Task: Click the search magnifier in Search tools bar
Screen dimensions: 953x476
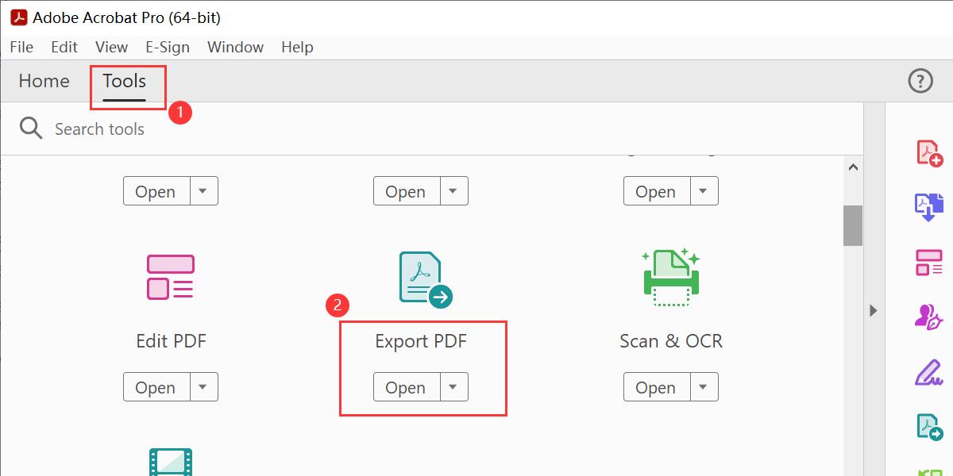Action: click(x=30, y=128)
